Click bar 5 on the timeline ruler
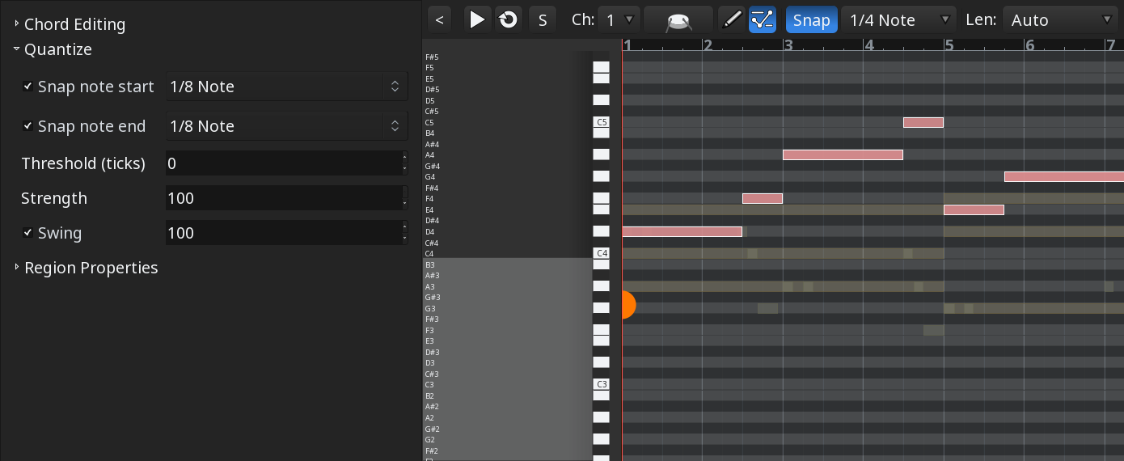This screenshot has height=461, width=1124. tap(949, 45)
